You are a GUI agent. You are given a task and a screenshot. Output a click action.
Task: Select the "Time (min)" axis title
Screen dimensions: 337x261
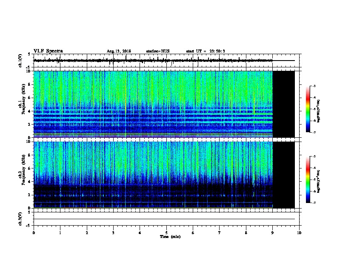pyautogui.click(x=170, y=237)
